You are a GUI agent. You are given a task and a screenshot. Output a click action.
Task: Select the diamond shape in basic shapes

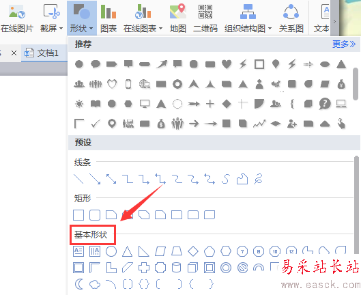(193, 251)
